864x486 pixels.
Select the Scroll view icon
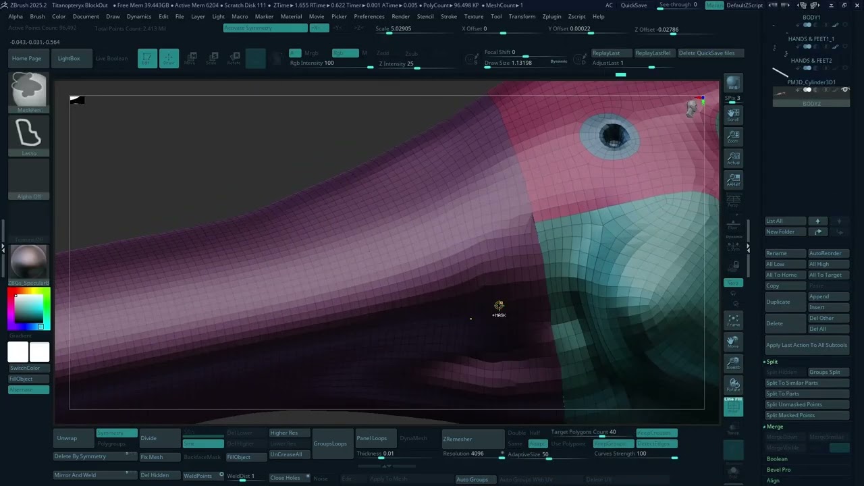click(733, 115)
